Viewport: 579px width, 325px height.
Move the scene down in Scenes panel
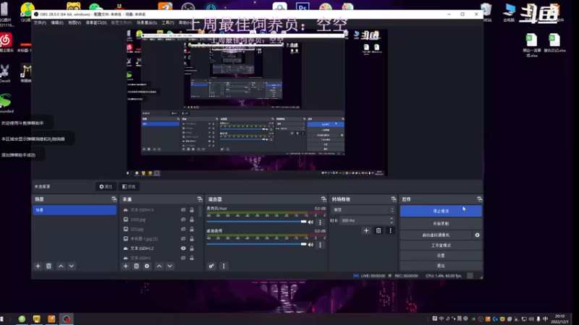(72, 266)
